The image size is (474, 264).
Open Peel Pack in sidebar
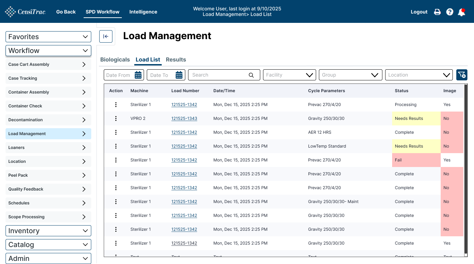pyautogui.click(x=48, y=175)
